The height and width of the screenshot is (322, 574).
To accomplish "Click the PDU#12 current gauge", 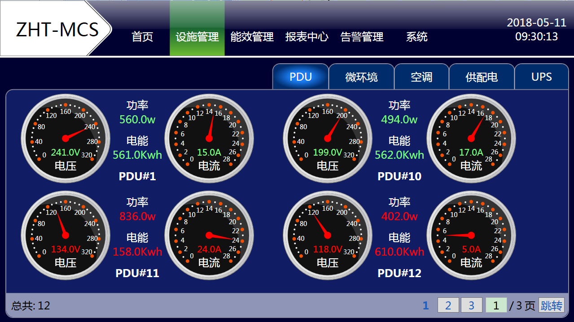I will [471, 235].
